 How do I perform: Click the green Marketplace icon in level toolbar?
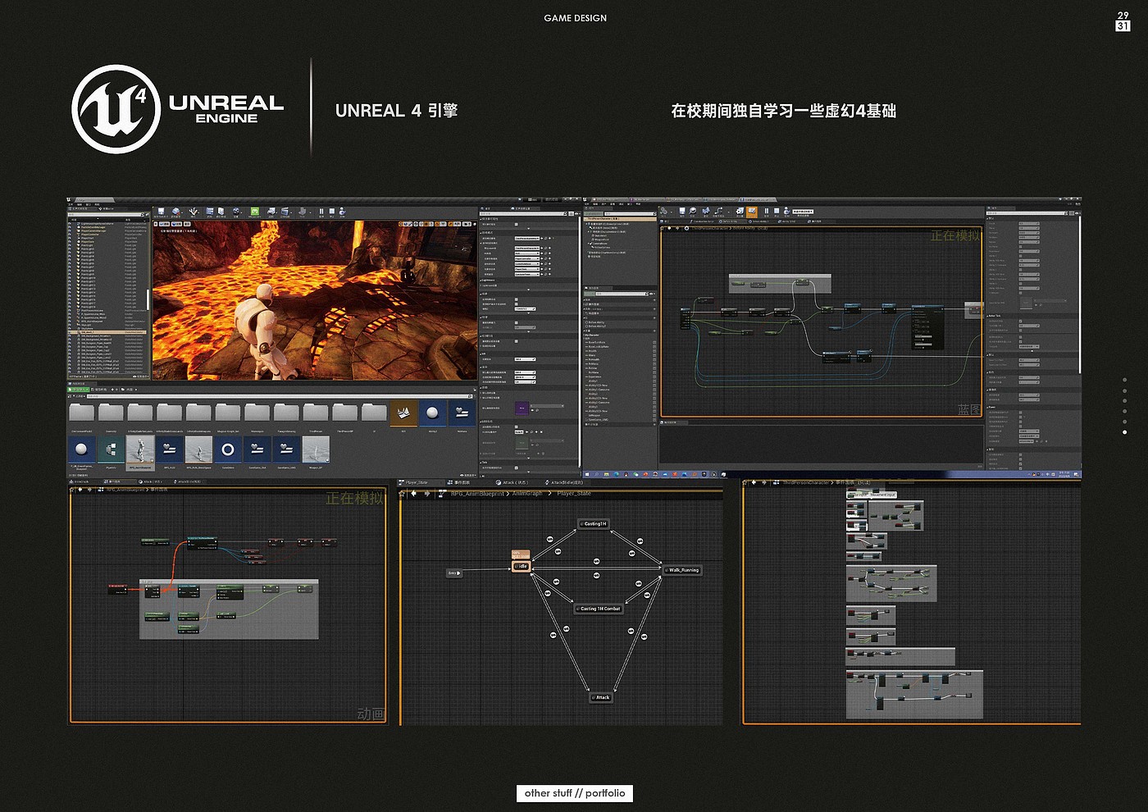(255, 212)
